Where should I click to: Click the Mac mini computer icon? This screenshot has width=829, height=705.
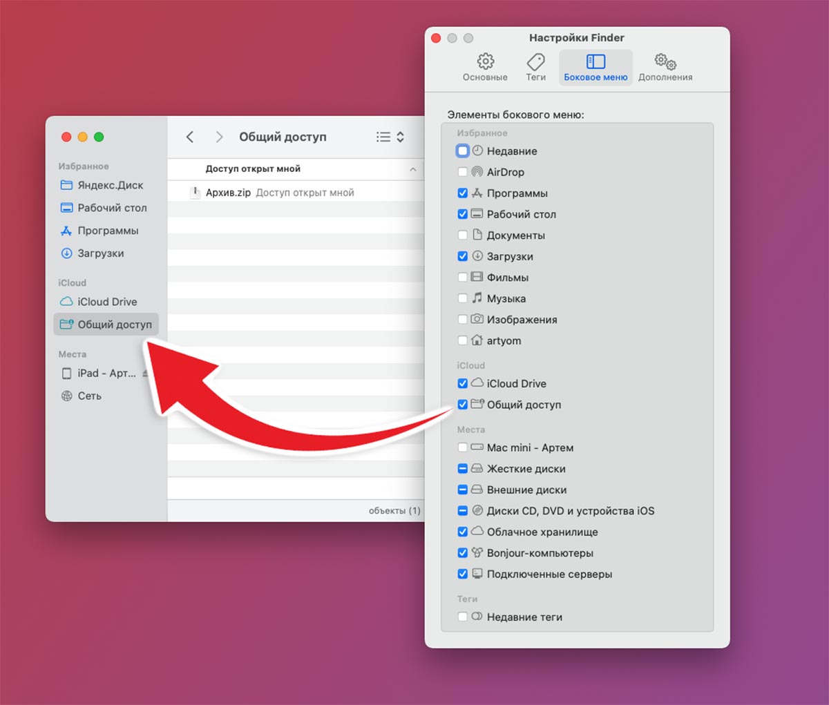477,447
